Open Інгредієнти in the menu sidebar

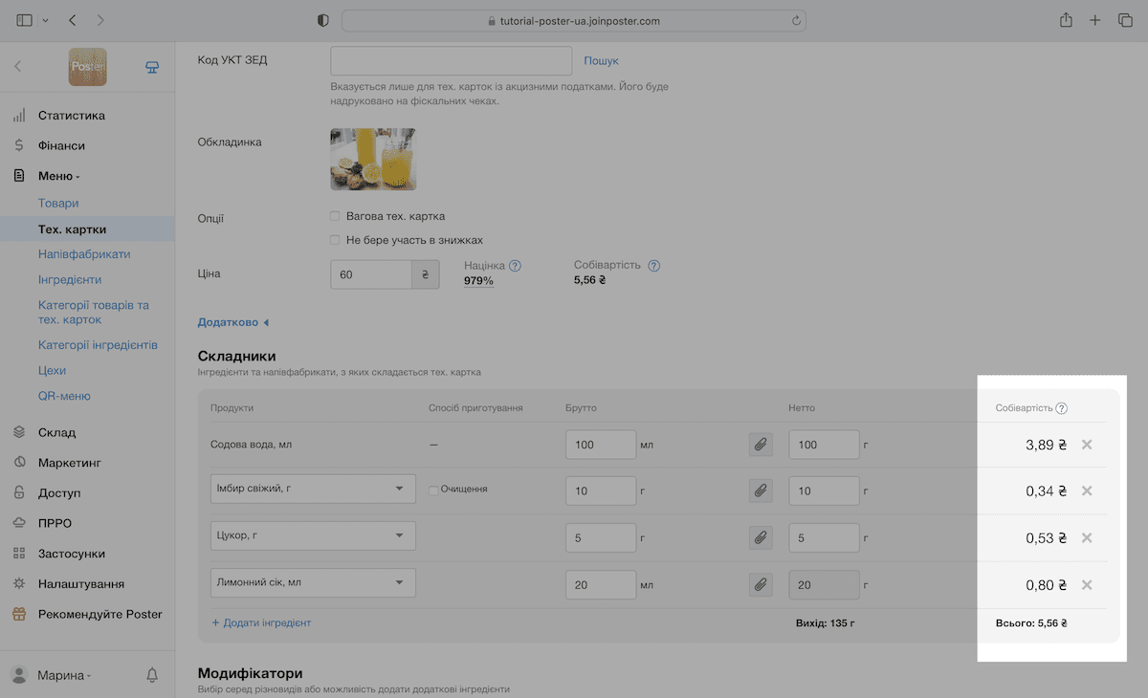point(70,280)
